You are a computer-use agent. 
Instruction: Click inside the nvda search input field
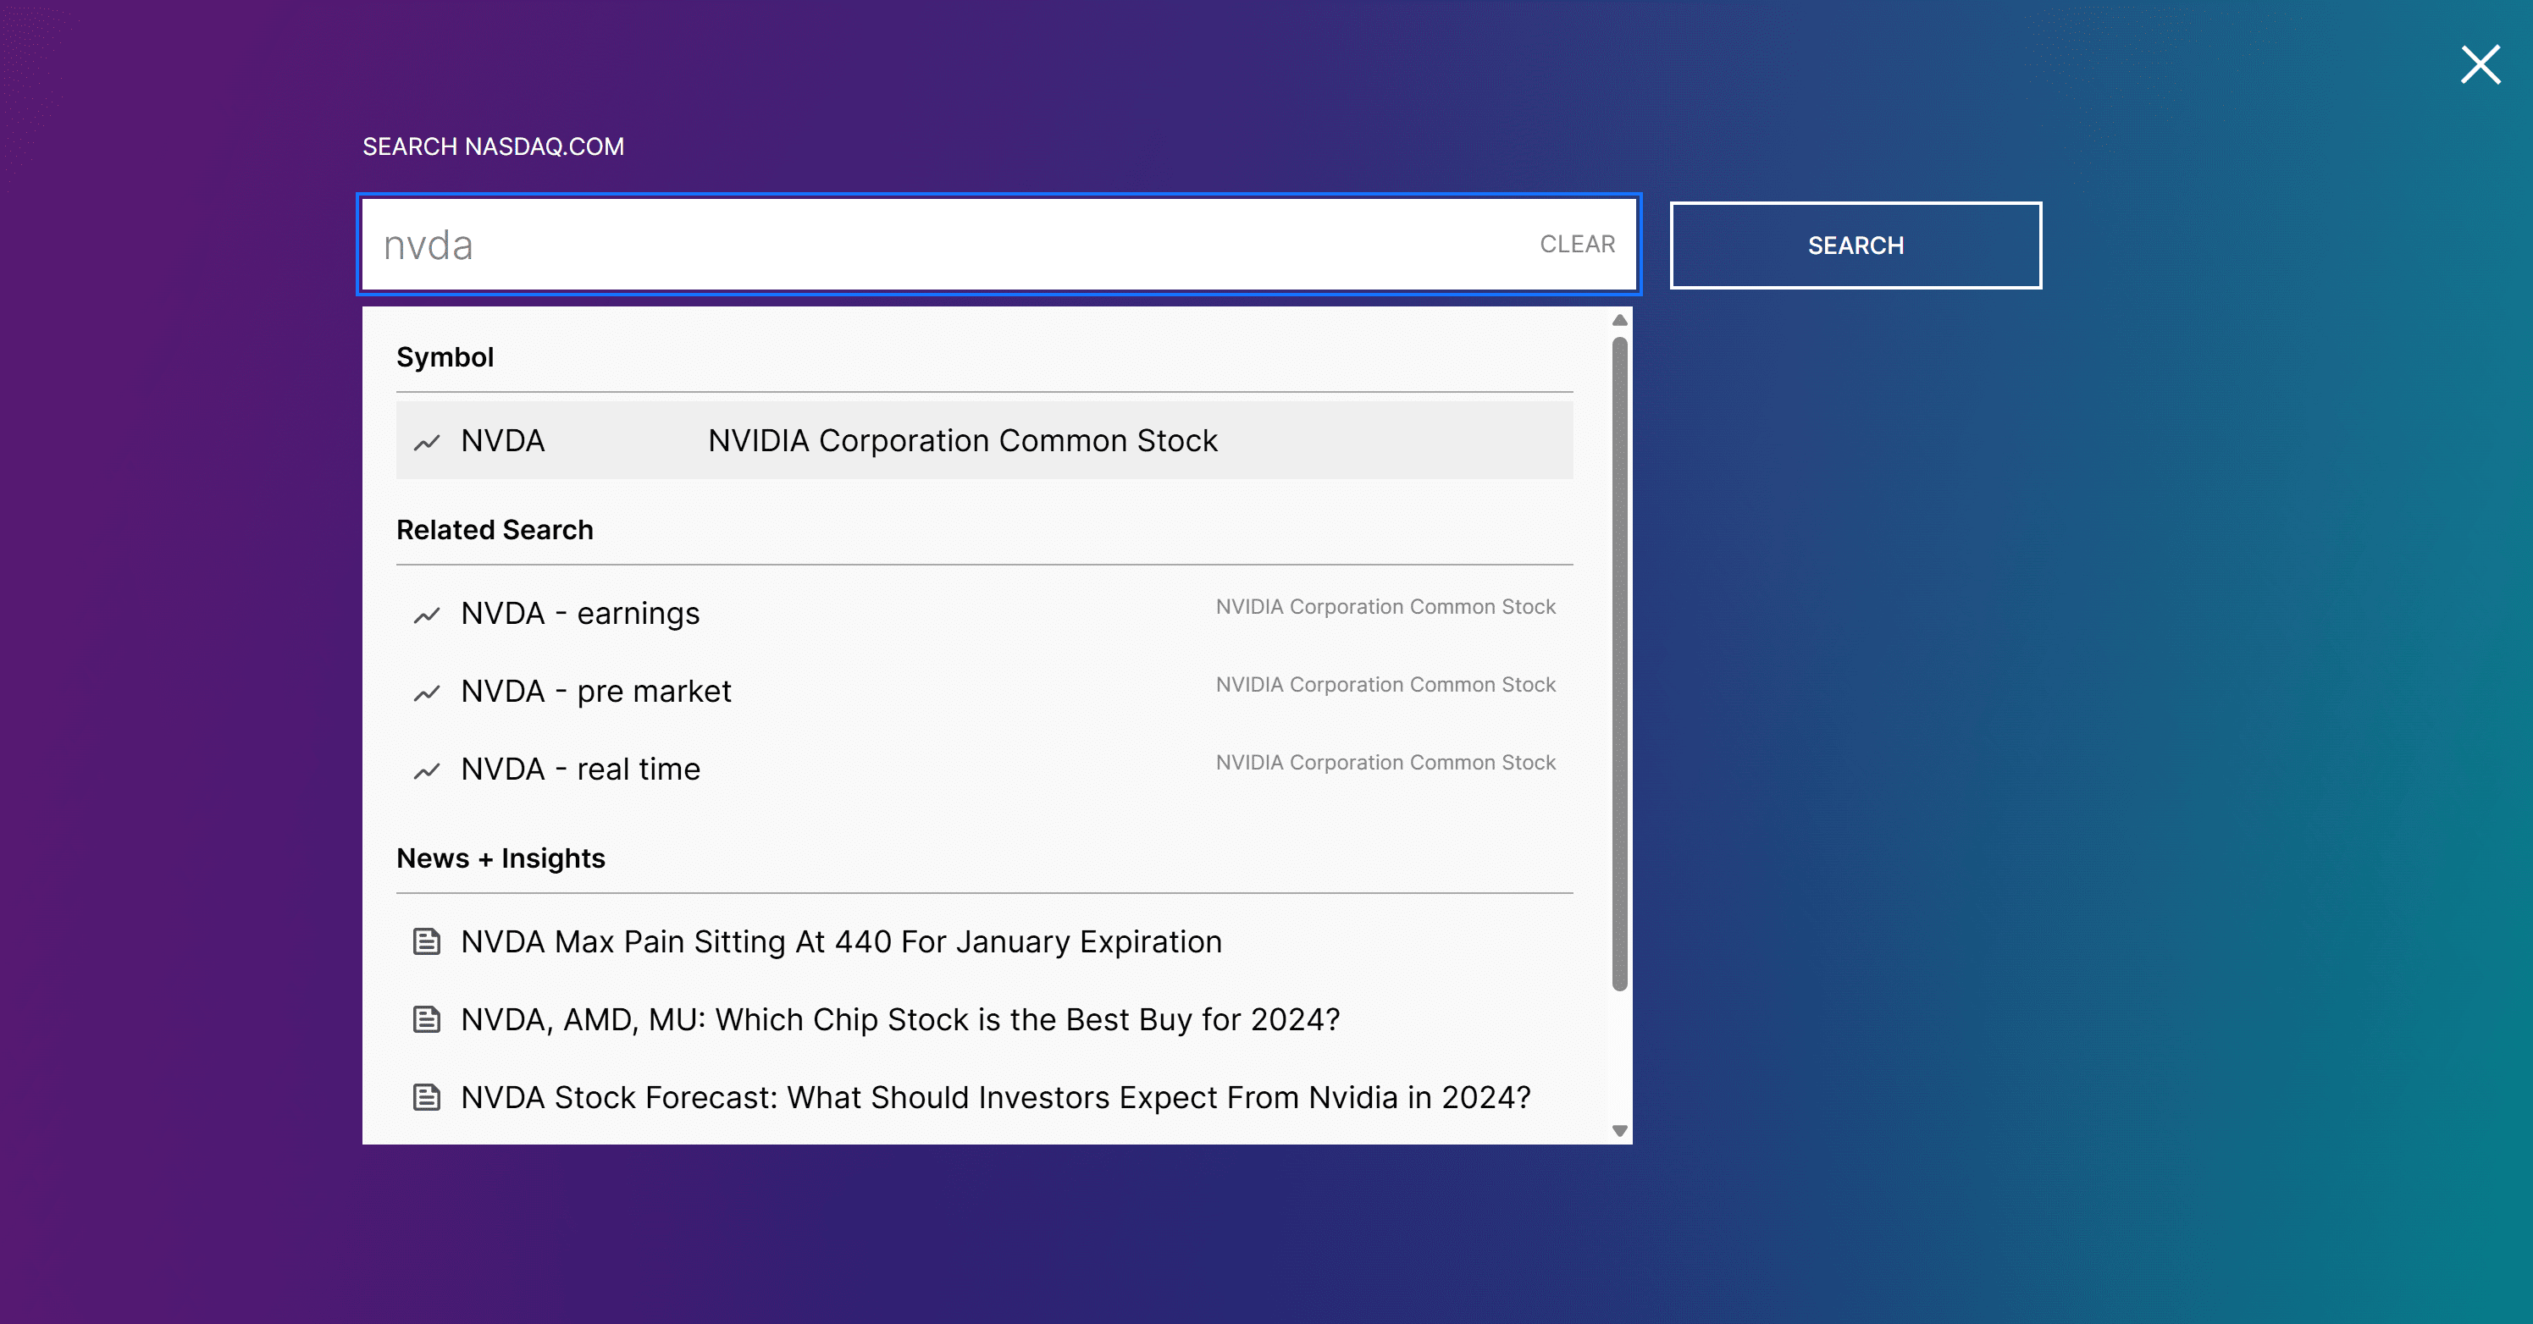885,244
